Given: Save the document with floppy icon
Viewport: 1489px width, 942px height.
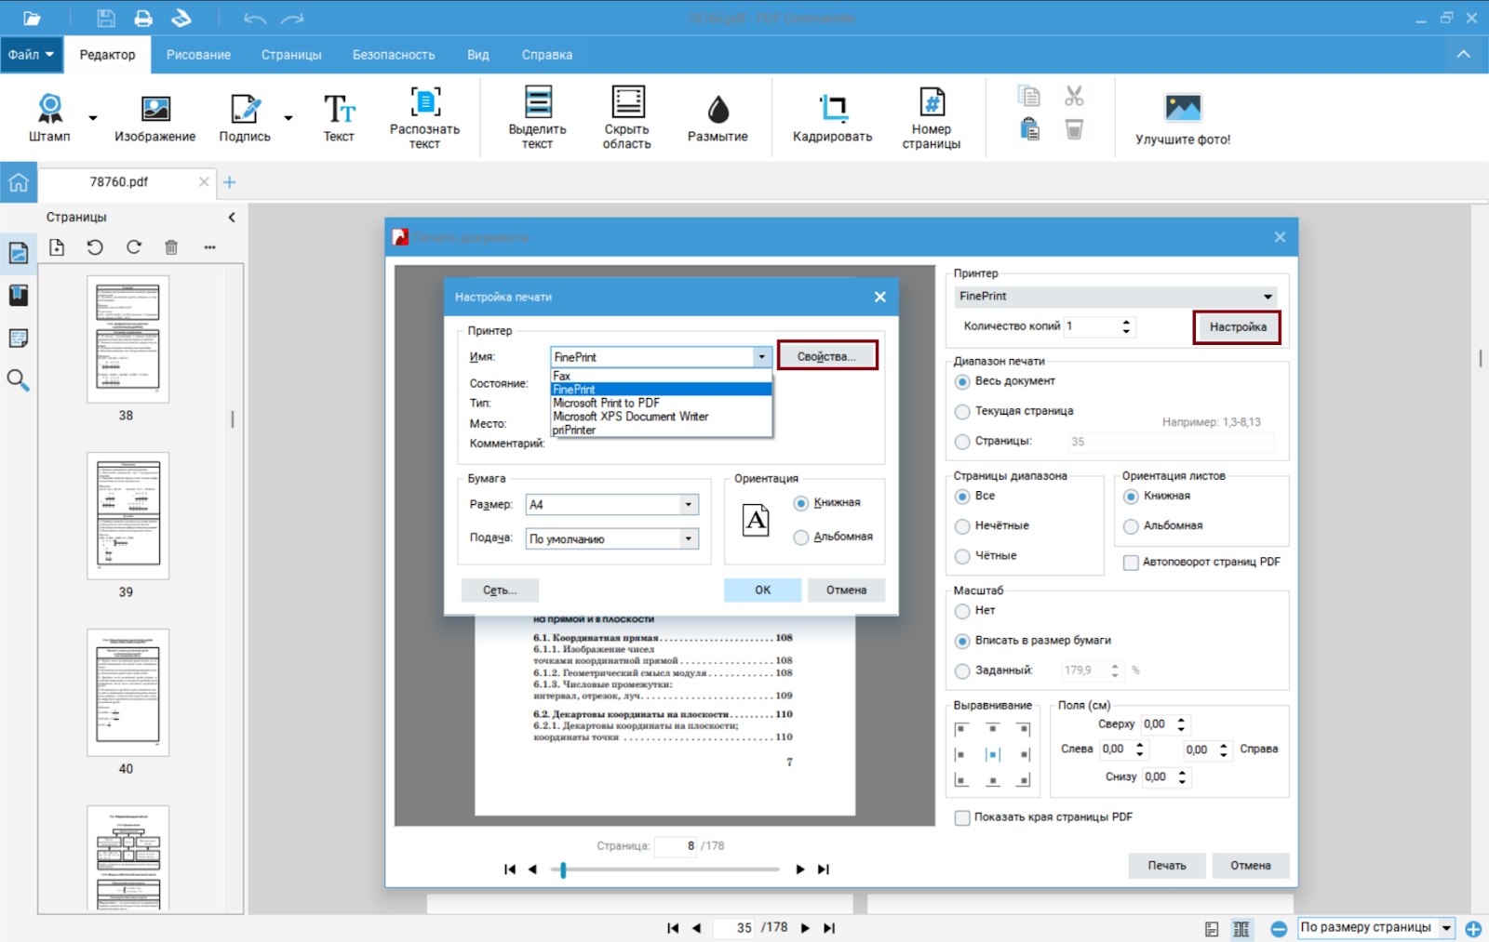Looking at the screenshot, I should [106, 18].
